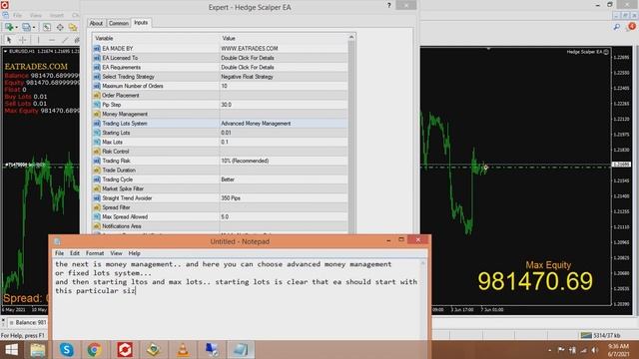Click the Money Management section row
The width and height of the screenshot is (639, 359).
220,114
